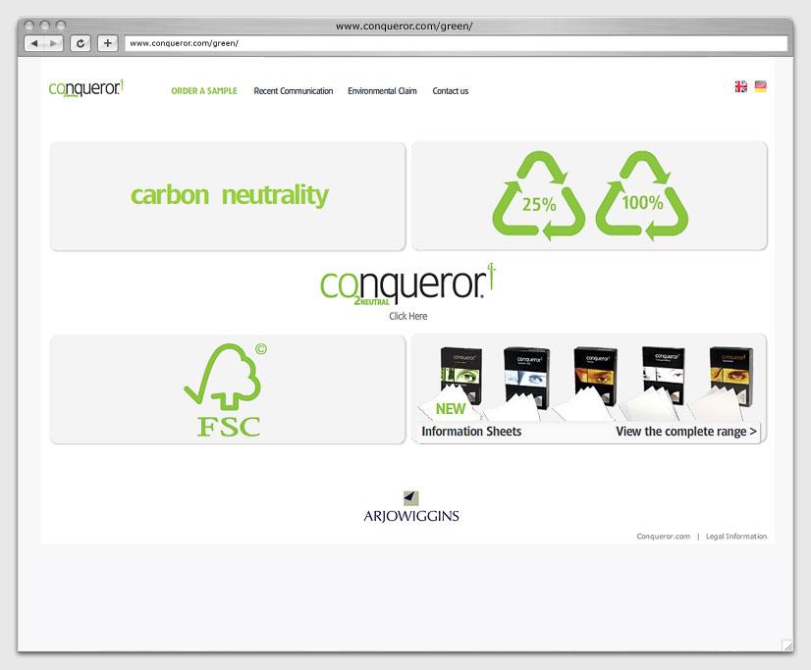Image resolution: width=811 pixels, height=670 pixels.
Task: Click the Click Here link
Action: tap(408, 316)
